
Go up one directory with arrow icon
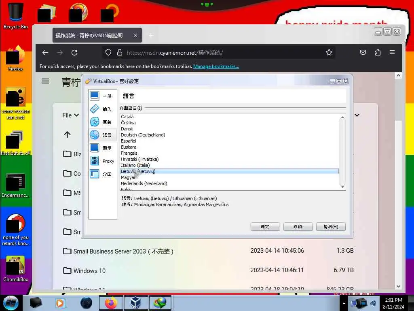pos(68,134)
